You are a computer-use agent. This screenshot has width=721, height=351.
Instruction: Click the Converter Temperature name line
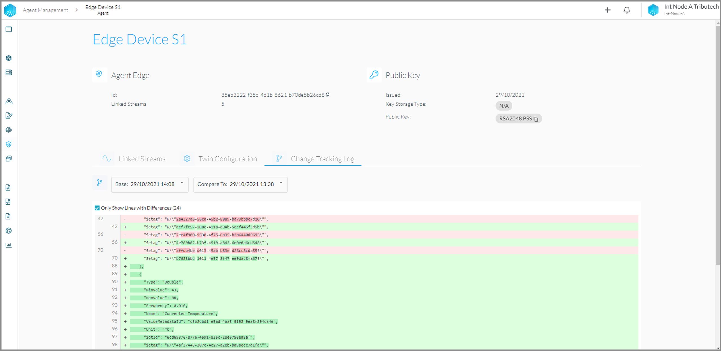pyautogui.click(x=366, y=314)
